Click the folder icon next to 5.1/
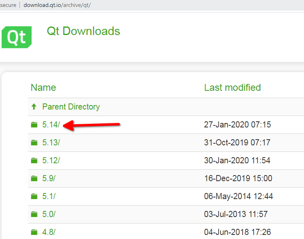 34,197
